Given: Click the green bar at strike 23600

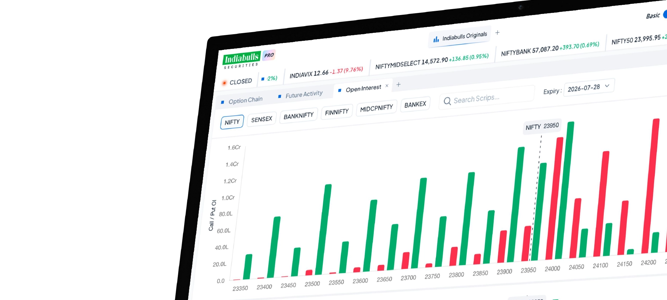Looking at the screenshot, I should point(370,236).
